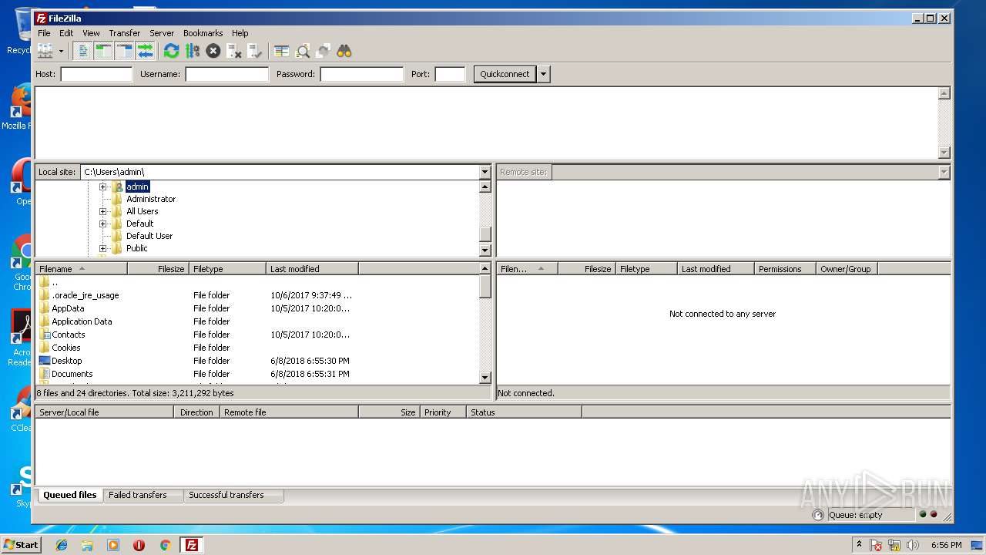The width and height of the screenshot is (986, 555).
Task: Toggle local directory tree display
Action: click(x=103, y=51)
